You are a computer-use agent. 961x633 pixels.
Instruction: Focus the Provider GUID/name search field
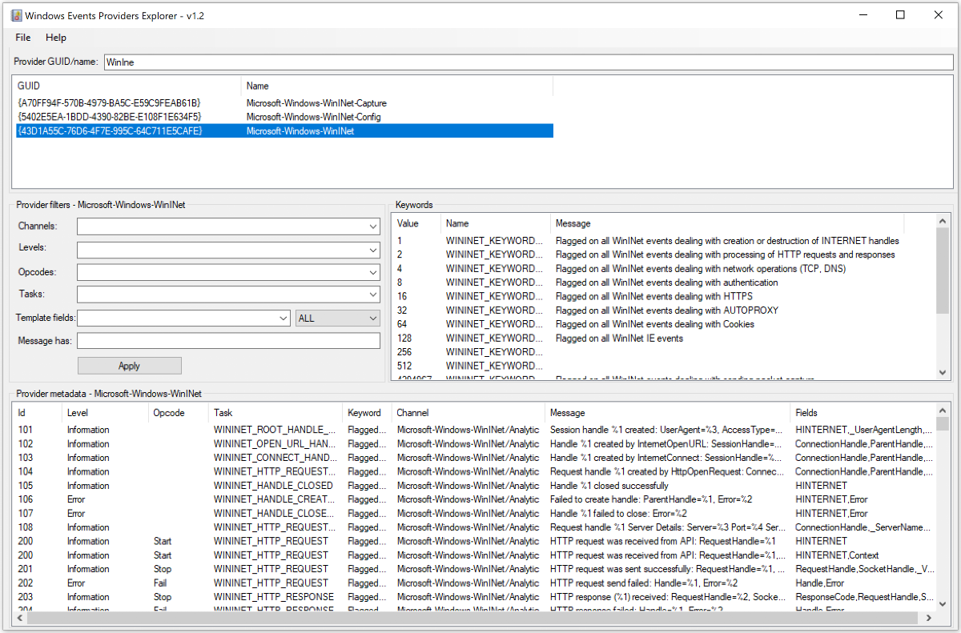click(x=529, y=62)
